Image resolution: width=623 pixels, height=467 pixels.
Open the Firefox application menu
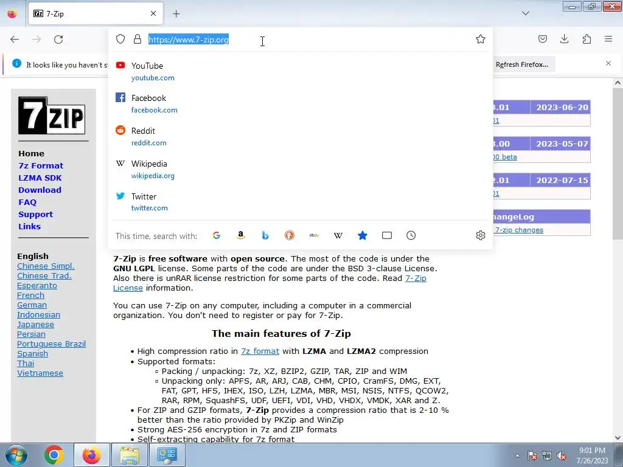[608, 39]
